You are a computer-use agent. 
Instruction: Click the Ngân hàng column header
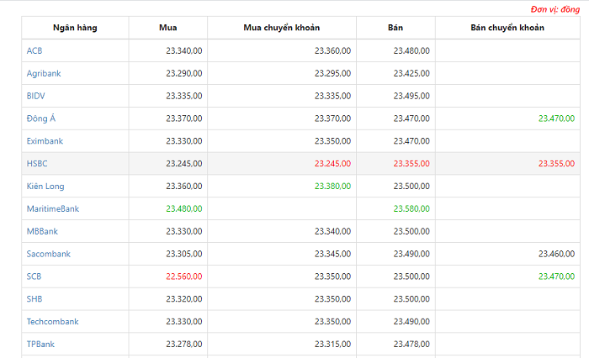click(75, 28)
